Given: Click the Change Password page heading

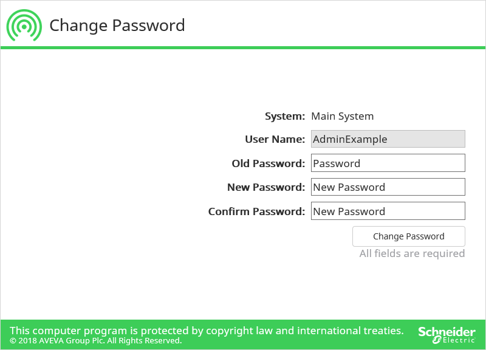Looking at the screenshot, I should (x=117, y=26).
